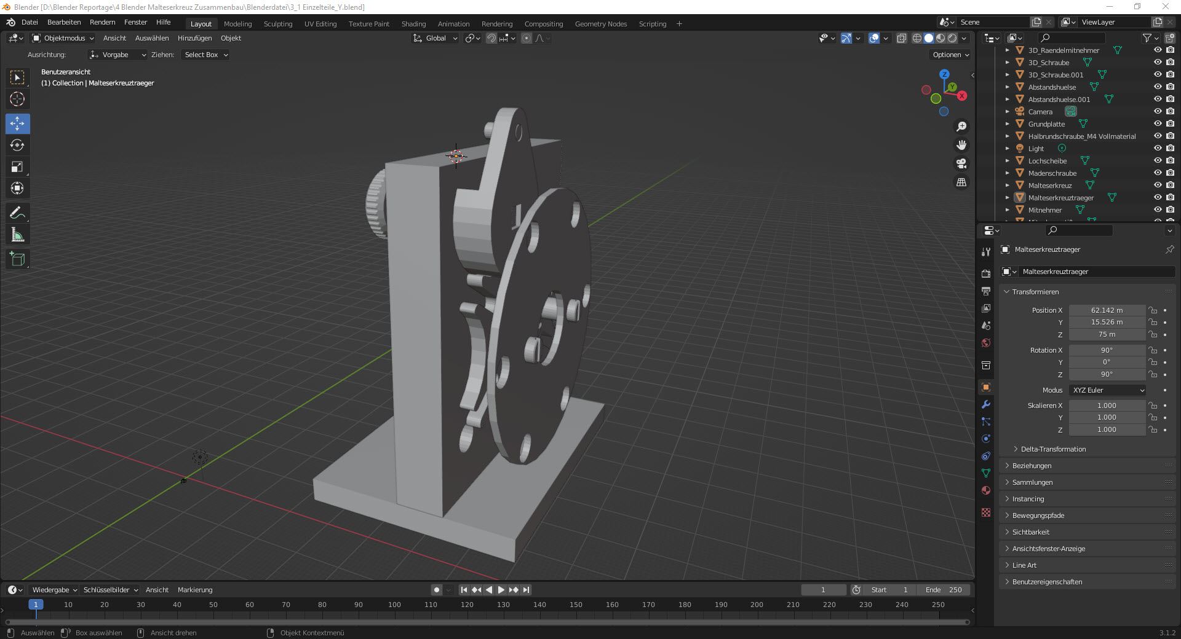
Task: Open the XYZ Euler rotation mode dropdown
Action: pyautogui.click(x=1107, y=390)
